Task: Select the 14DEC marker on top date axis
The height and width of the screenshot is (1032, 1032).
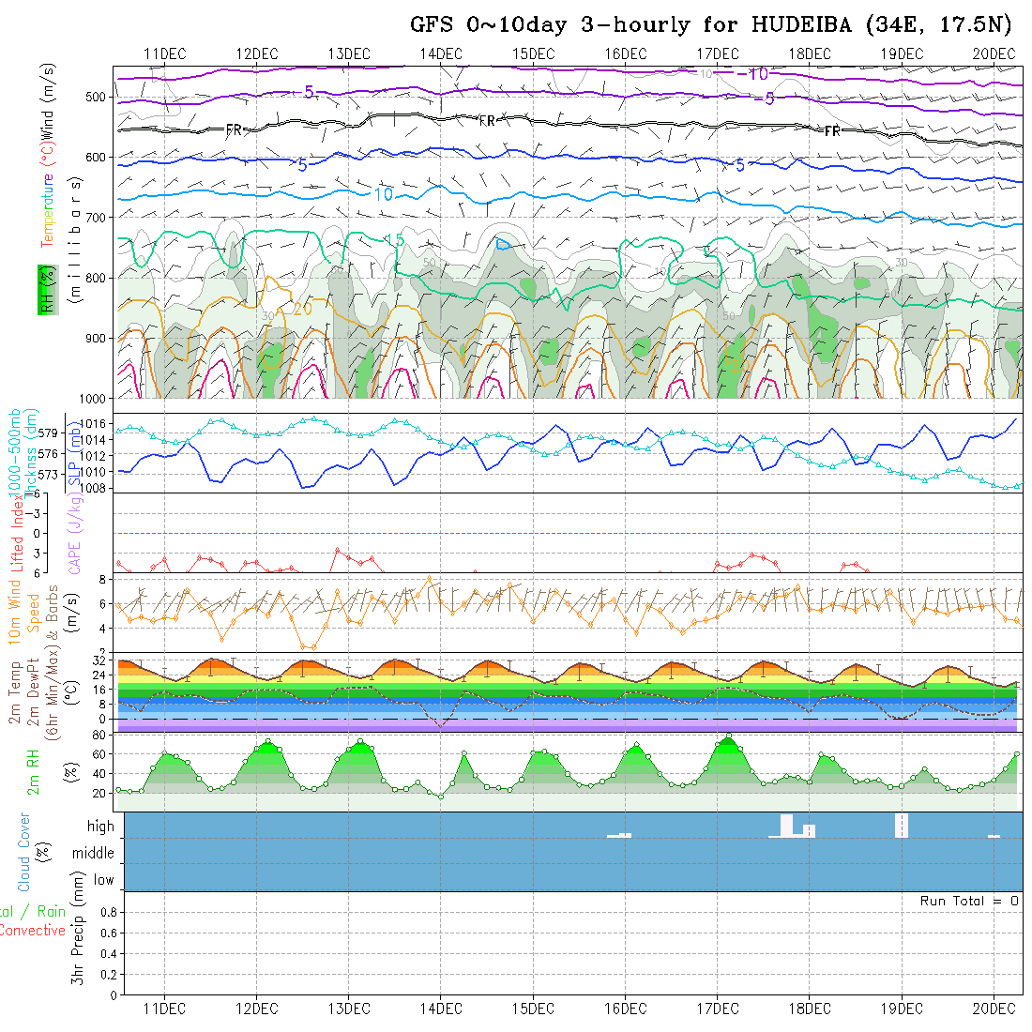Action: click(x=440, y=53)
